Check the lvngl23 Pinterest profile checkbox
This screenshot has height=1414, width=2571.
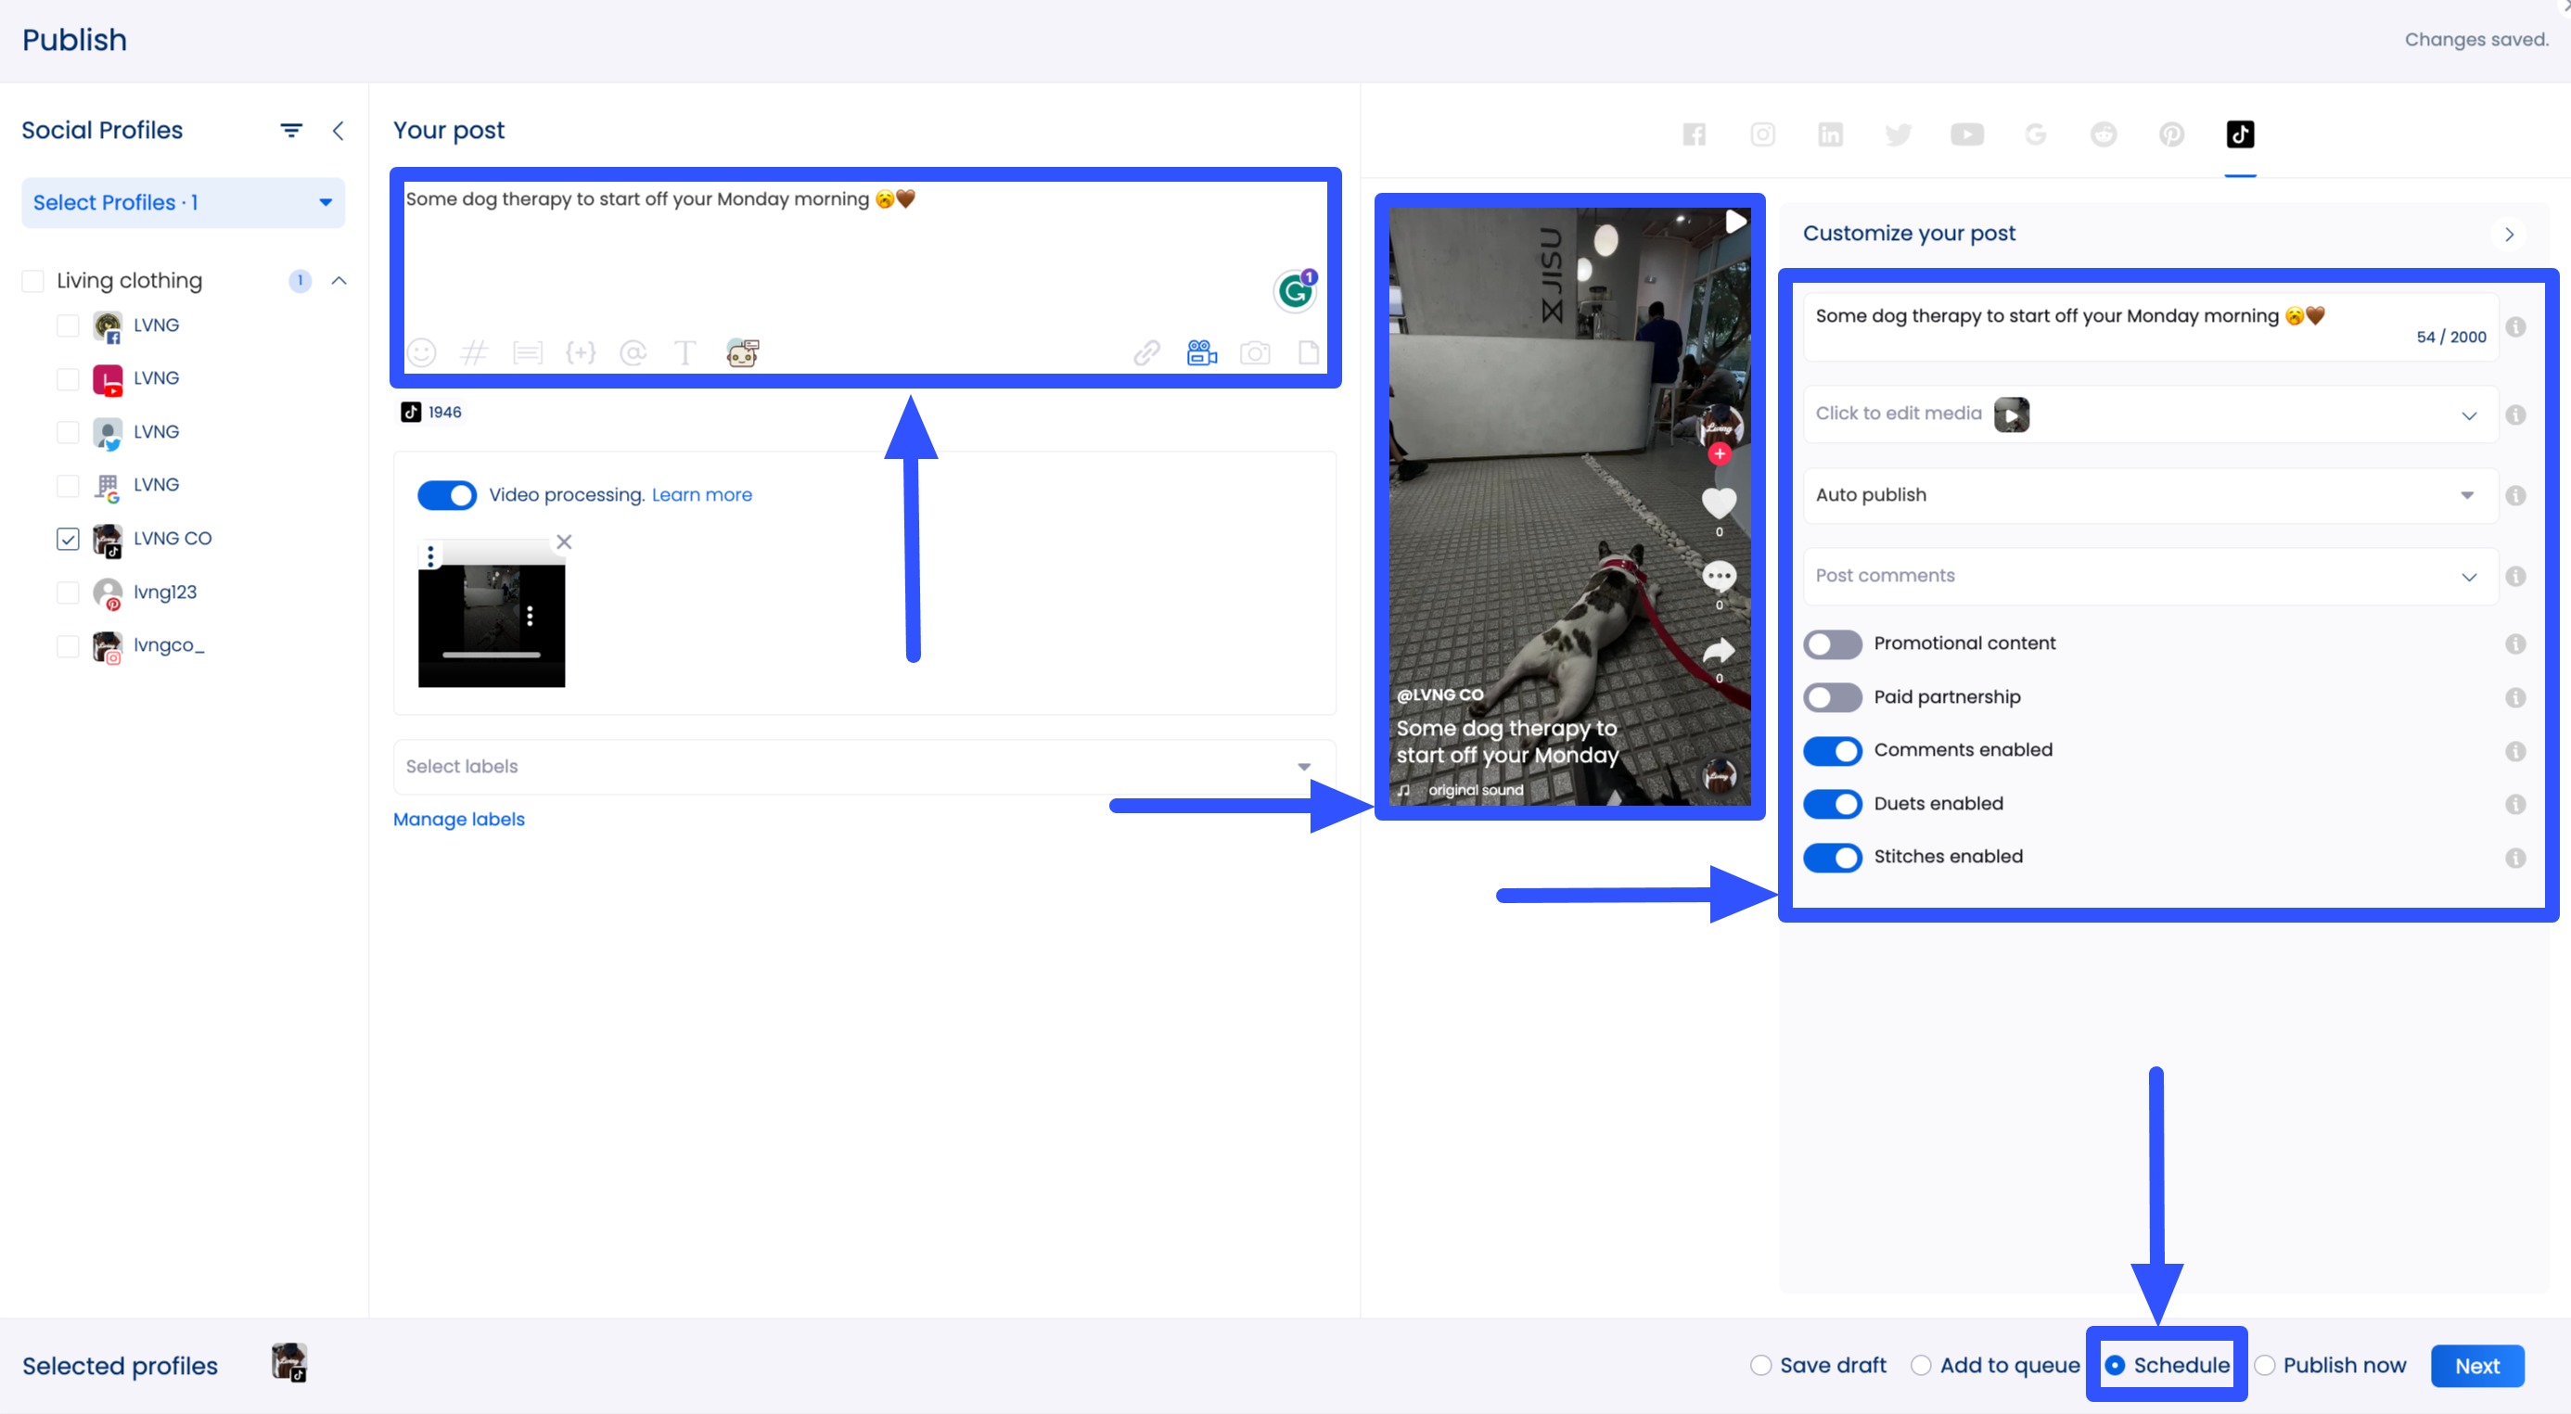[68, 592]
